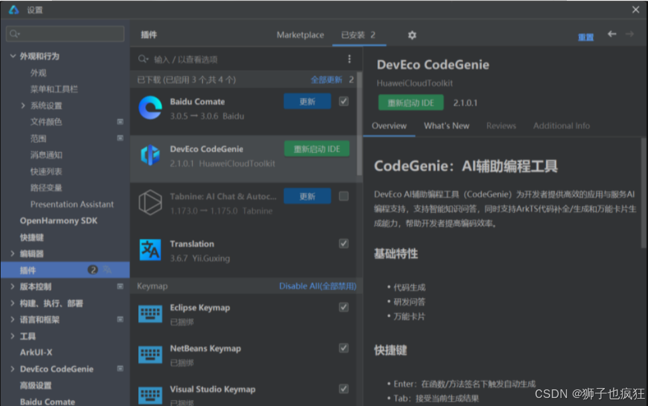Click the project marker icon beside 版本控制
This screenshot has height=406, width=648.
click(120, 286)
